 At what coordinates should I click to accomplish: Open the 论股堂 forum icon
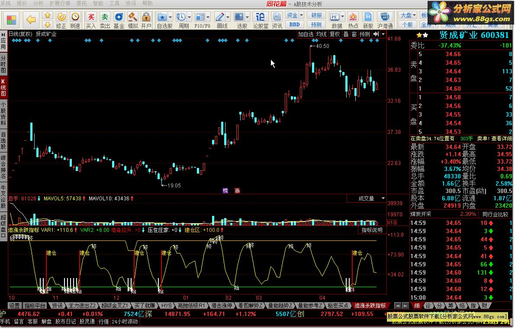pos(261,17)
